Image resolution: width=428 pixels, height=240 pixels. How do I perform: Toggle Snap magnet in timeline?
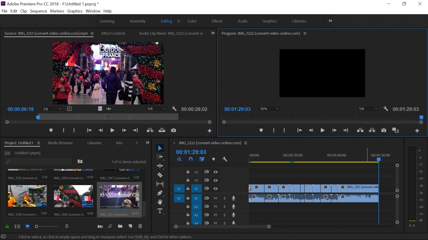pos(191,159)
